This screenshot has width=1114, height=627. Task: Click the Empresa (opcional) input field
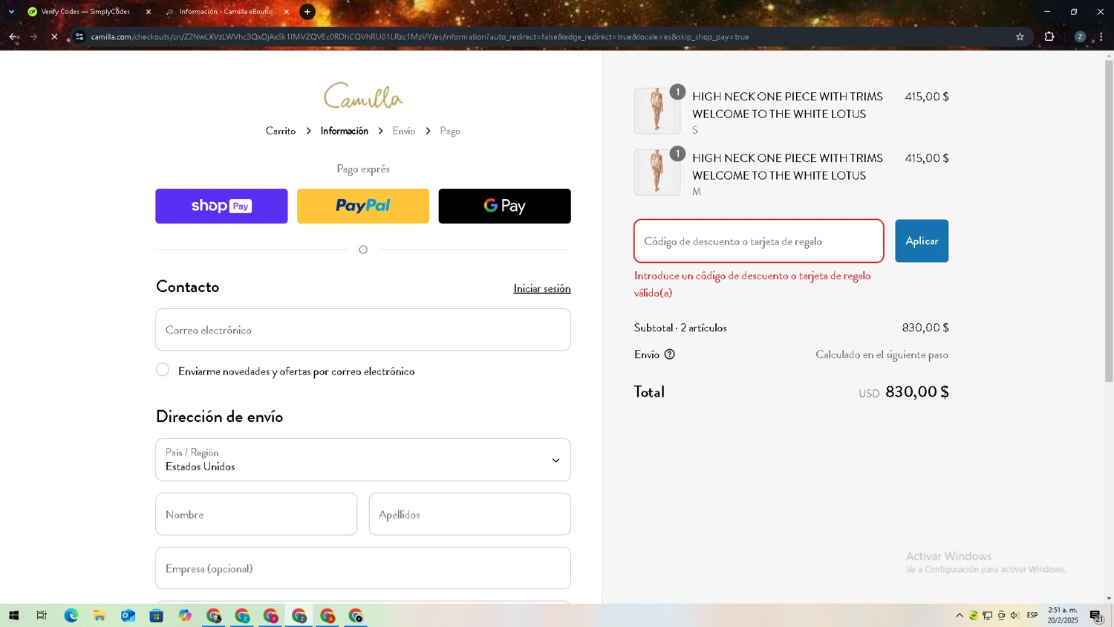[x=363, y=568]
